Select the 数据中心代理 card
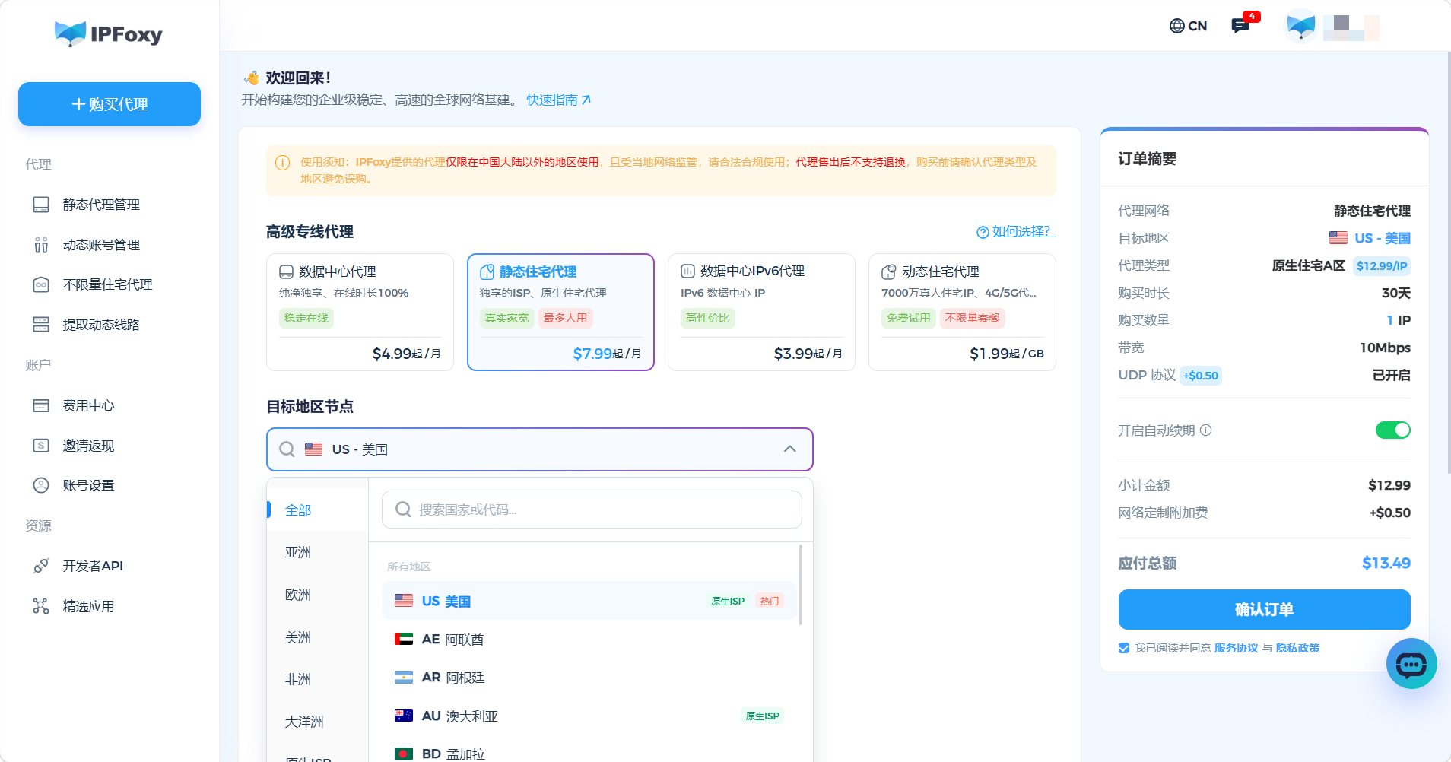 tap(360, 312)
